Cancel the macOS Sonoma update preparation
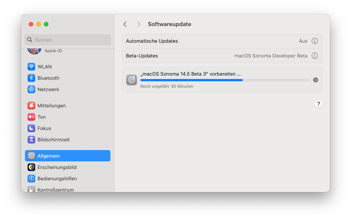This screenshot has width=351, height=220. (x=316, y=80)
